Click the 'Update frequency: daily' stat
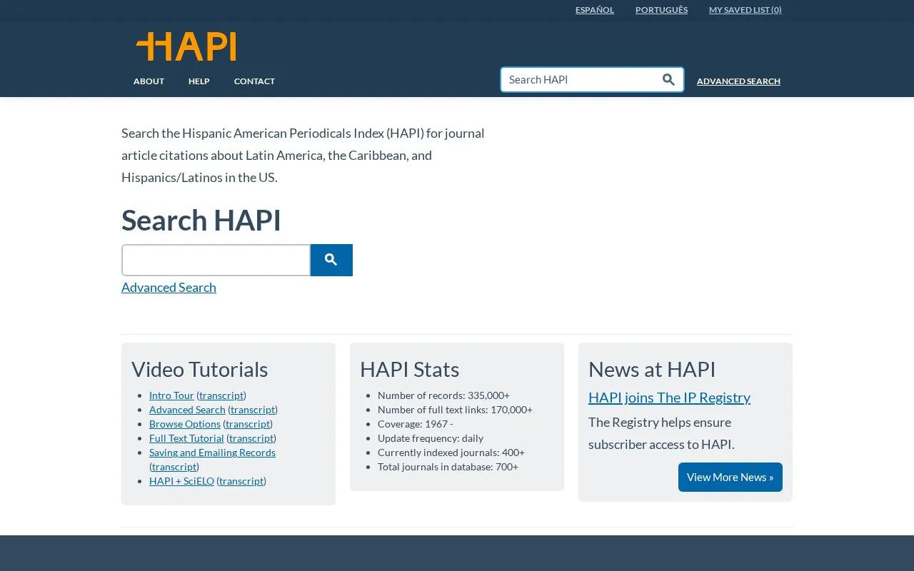The height and width of the screenshot is (571, 914). (431, 438)
